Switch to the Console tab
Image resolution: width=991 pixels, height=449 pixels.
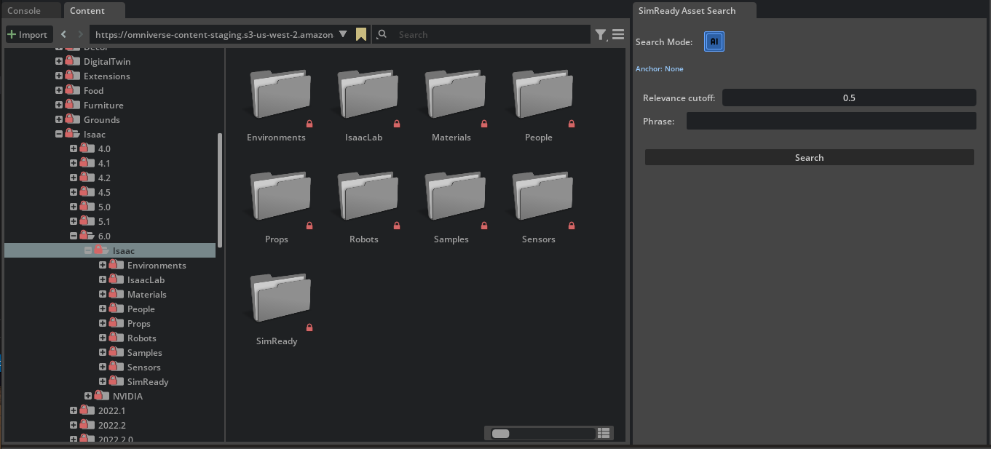pyautogui.click(x=24, y=11)
